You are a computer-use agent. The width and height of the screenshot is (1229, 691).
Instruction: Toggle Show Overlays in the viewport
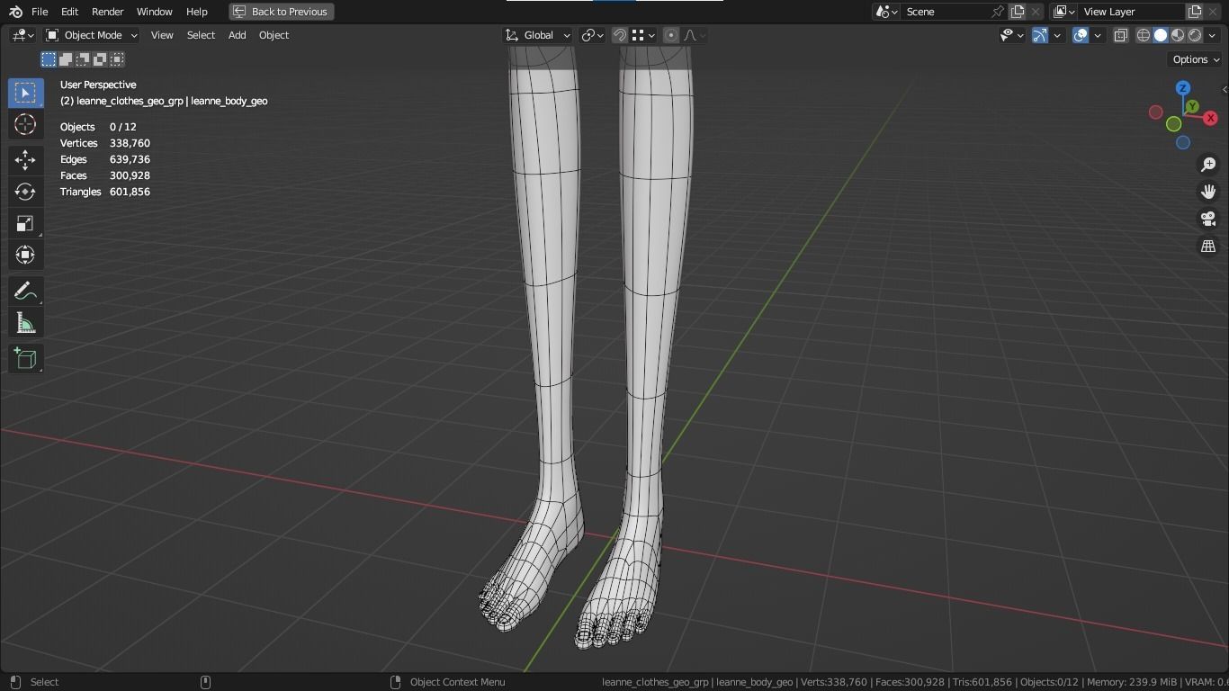click(x=1081, y=35)
